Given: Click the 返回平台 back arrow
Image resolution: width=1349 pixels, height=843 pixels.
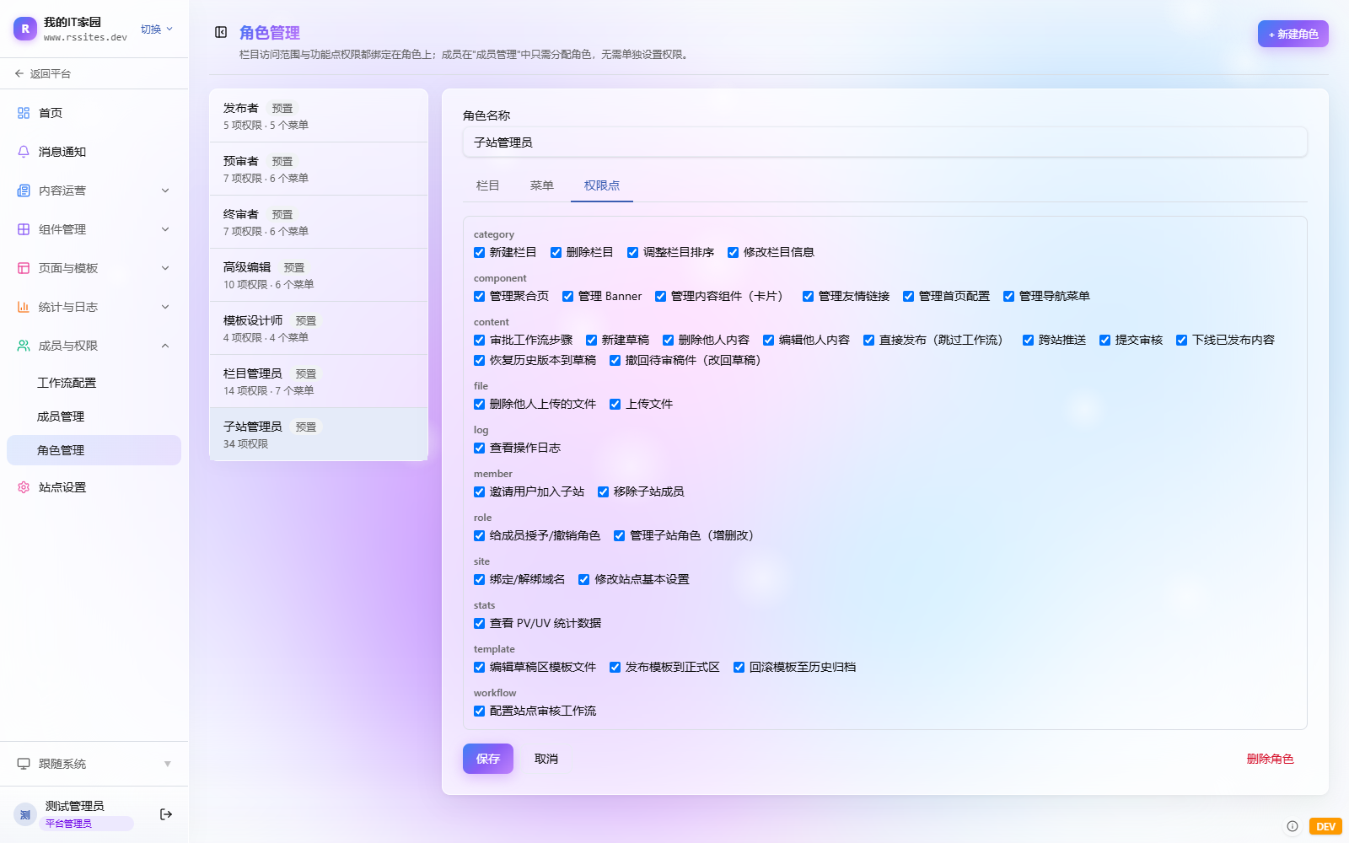Looking at the screenshot, I should pos(19,73).
